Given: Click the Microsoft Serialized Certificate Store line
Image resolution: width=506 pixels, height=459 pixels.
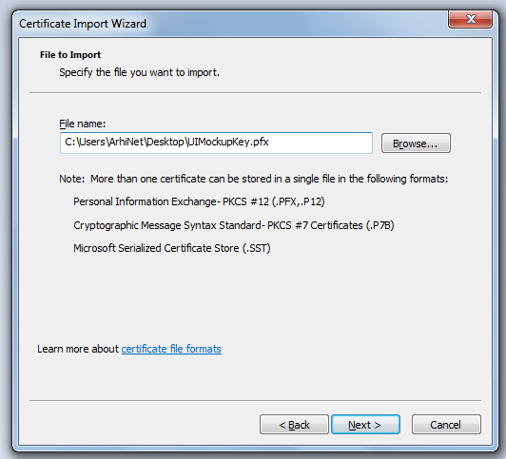Looking at the screenshot, I should (x=172, y=248).
